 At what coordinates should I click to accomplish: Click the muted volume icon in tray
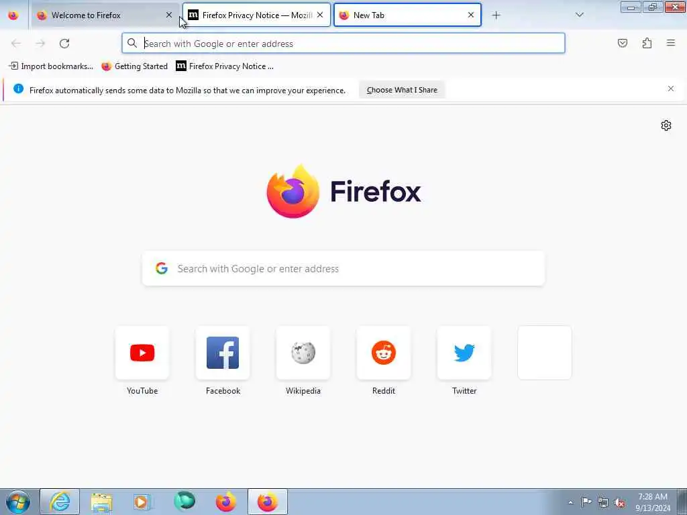619,503
